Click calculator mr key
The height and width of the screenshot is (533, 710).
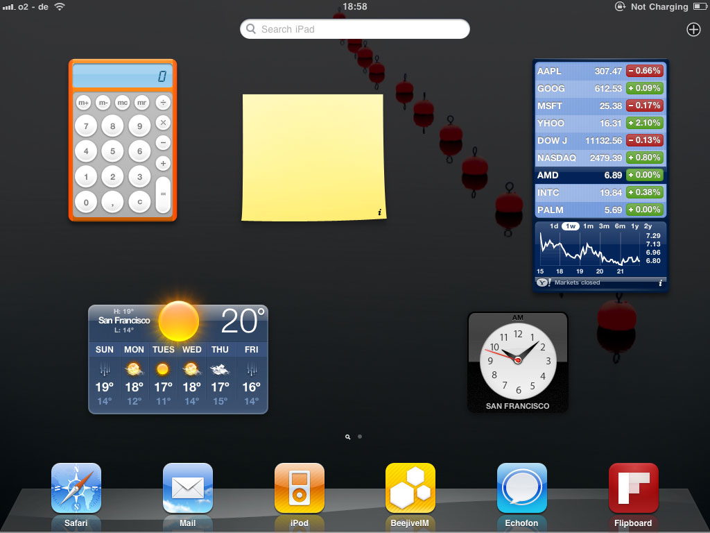click(141, 103)
